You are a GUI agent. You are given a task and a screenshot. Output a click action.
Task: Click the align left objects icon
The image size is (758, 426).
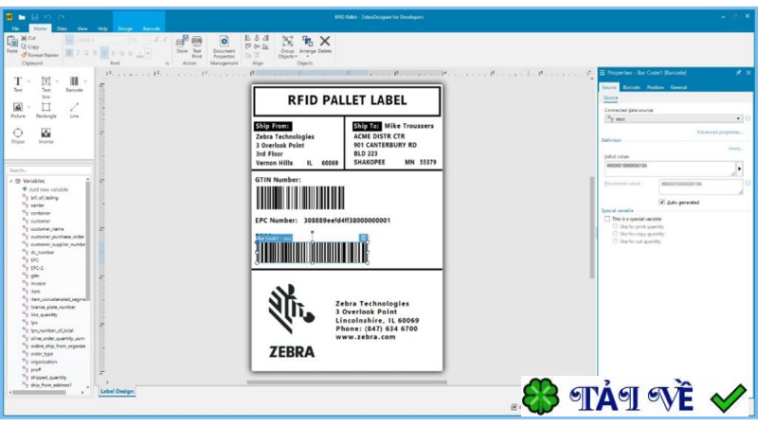pos(248,38)
